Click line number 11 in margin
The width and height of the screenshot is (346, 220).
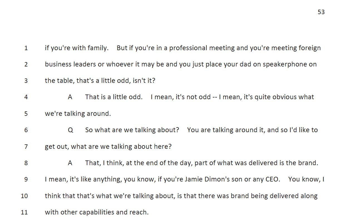(24, 213)
